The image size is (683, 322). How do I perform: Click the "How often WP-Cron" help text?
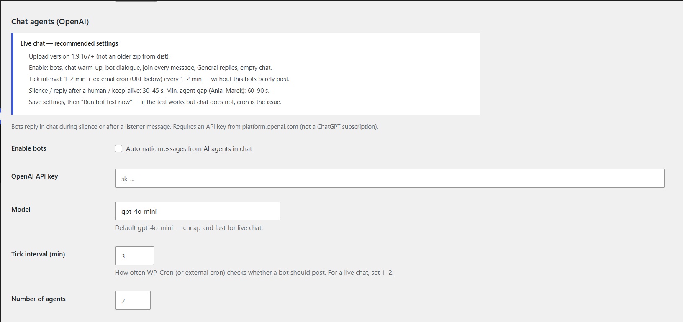pyautogui.click(x=254, y=273)
